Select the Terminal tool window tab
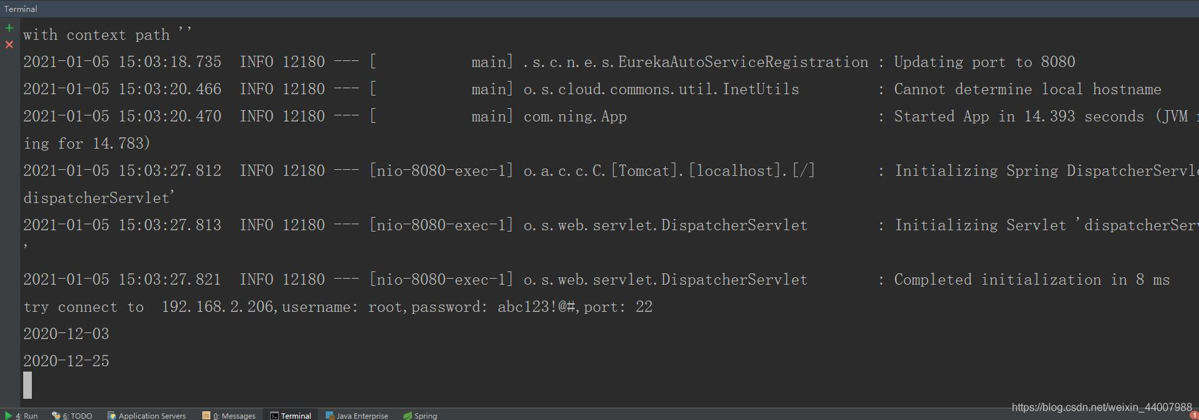This screenshot has width=1199, height=420. click(291, 415)
